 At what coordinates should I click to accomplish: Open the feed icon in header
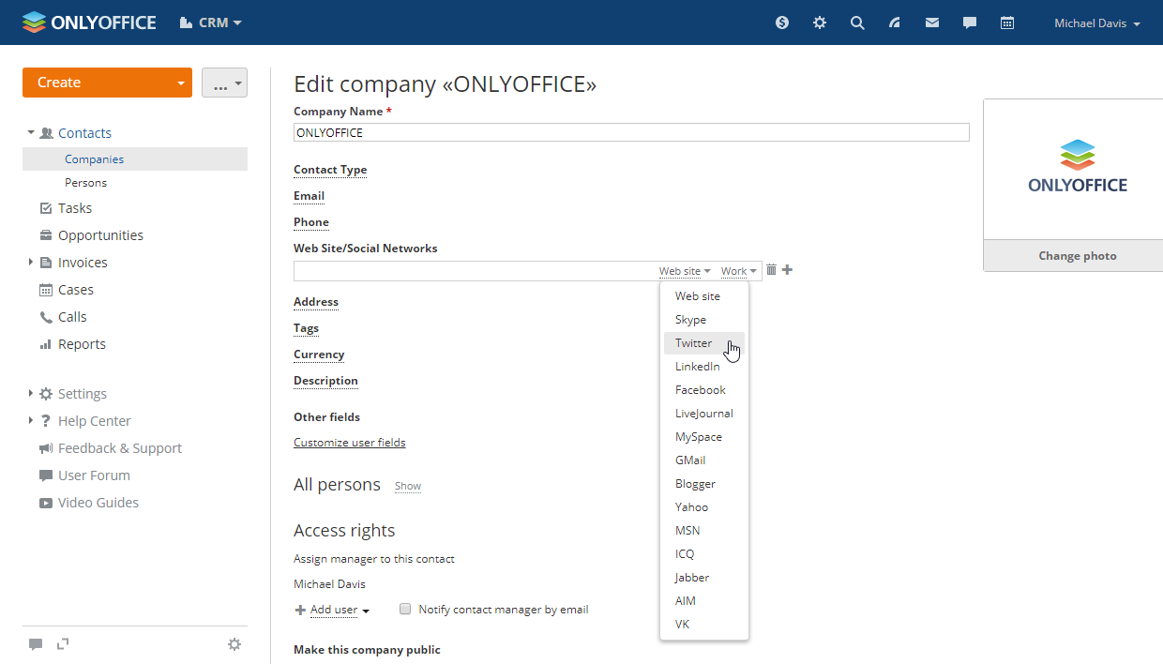click(x=895, y=23)
